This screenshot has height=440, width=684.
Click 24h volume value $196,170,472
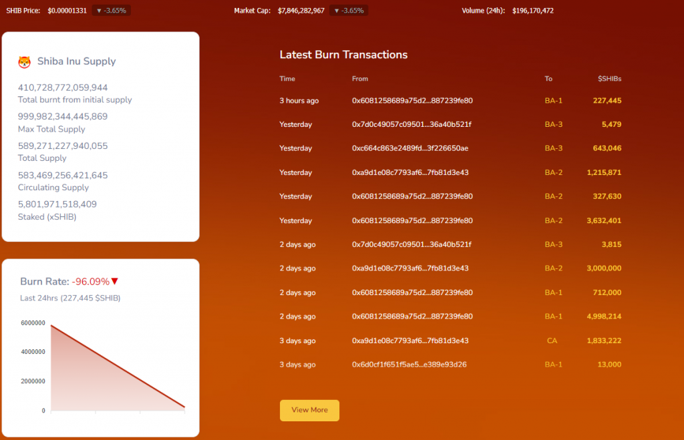532,11
